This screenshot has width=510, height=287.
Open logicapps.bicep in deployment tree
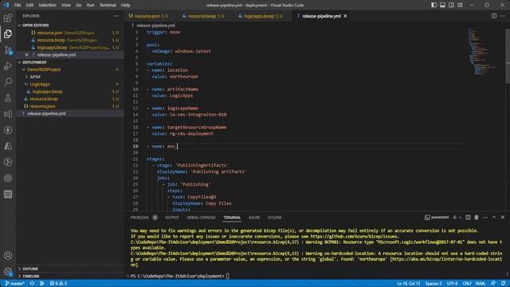click(x=48, y=92)
